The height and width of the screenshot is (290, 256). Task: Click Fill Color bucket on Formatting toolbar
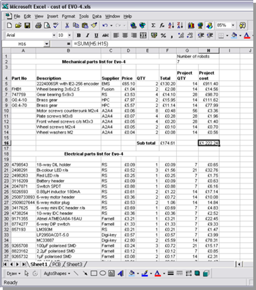234,35
